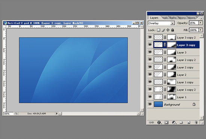Click the document vertical scroll down arrow
Screen dimensions: 206x139
tap(142, 110)
